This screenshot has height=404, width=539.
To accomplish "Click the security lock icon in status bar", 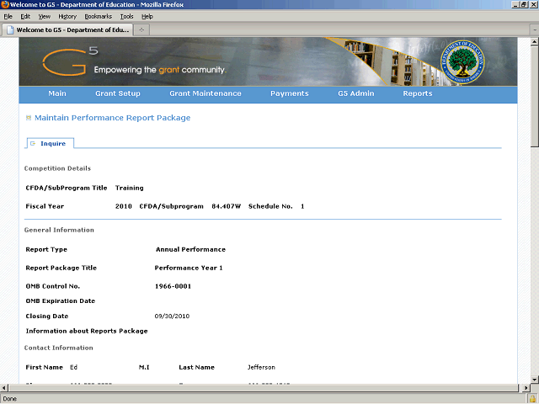I will pos(533,399).
